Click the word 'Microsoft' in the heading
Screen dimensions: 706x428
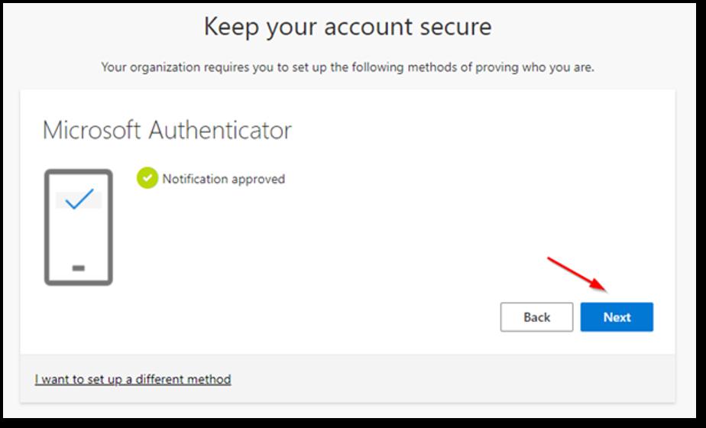pyautogui.click(x=92, y=130)
